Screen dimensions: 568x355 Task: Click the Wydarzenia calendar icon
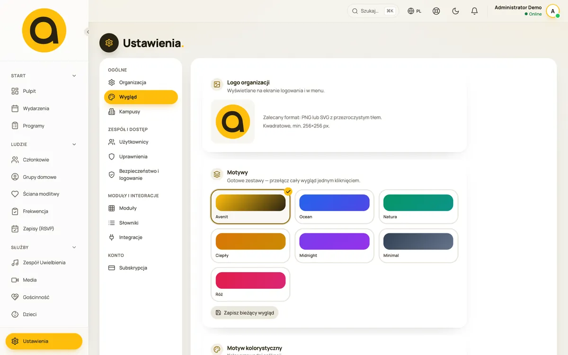click(15, 108)
